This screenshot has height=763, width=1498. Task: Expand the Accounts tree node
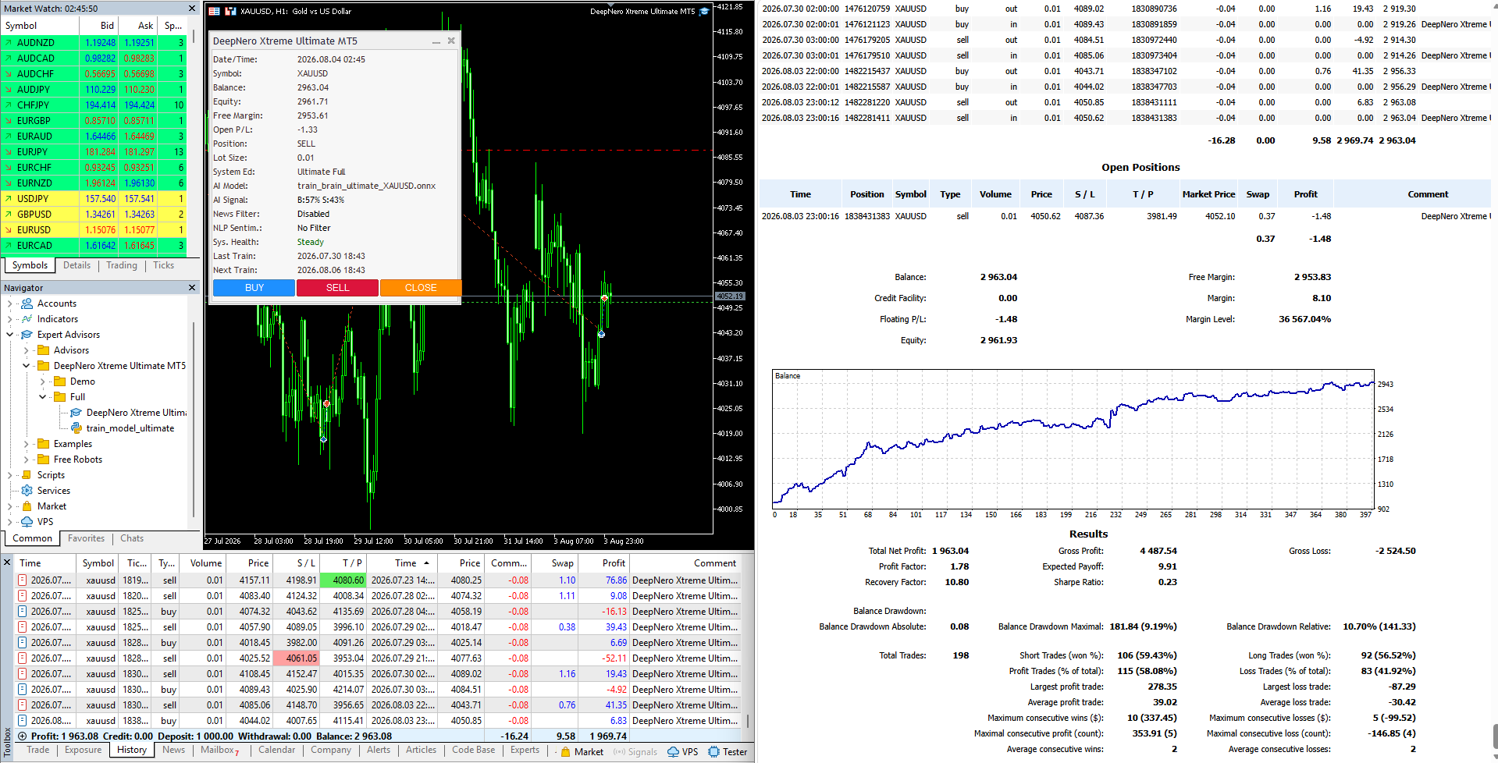(x=9, y=303)
